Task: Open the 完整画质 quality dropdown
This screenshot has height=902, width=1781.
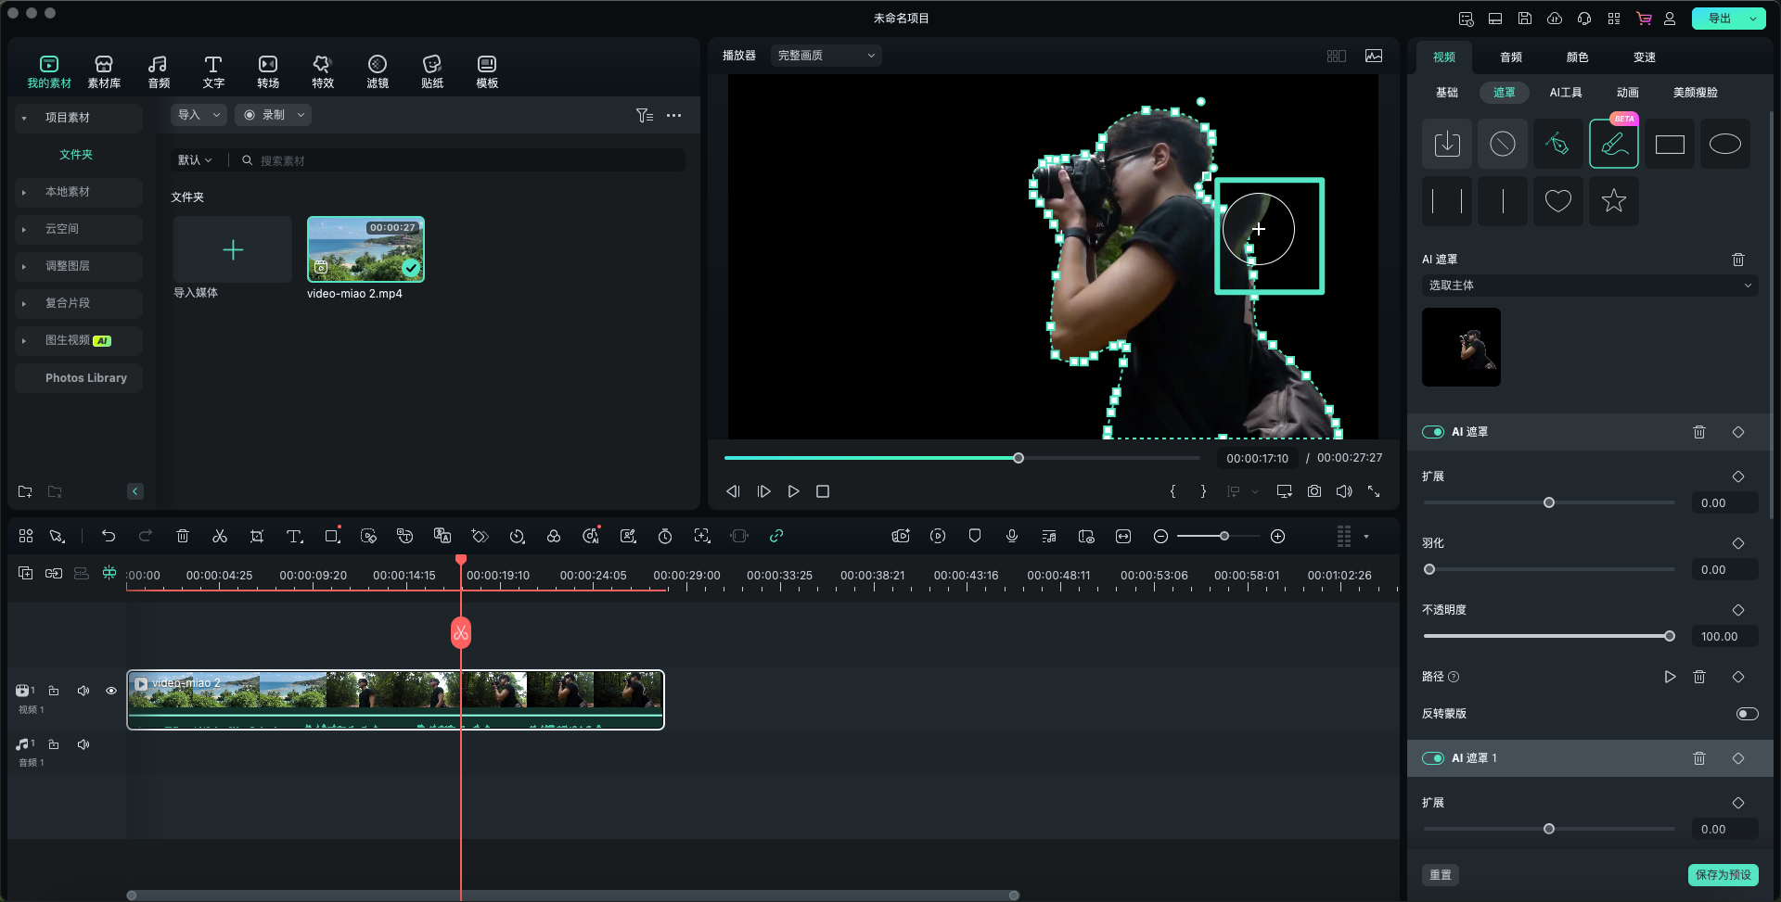Action: (826, 56)
